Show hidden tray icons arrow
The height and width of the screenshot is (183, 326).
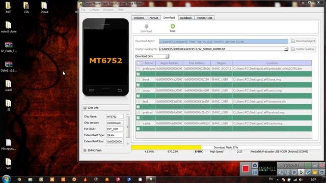point(278,179)
